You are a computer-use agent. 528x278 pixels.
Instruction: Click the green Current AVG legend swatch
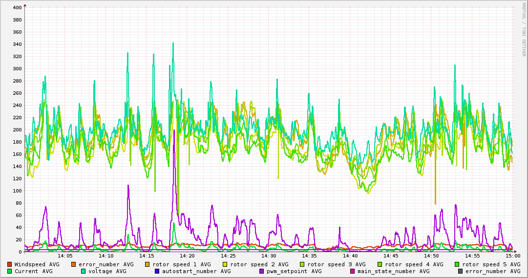10,271
